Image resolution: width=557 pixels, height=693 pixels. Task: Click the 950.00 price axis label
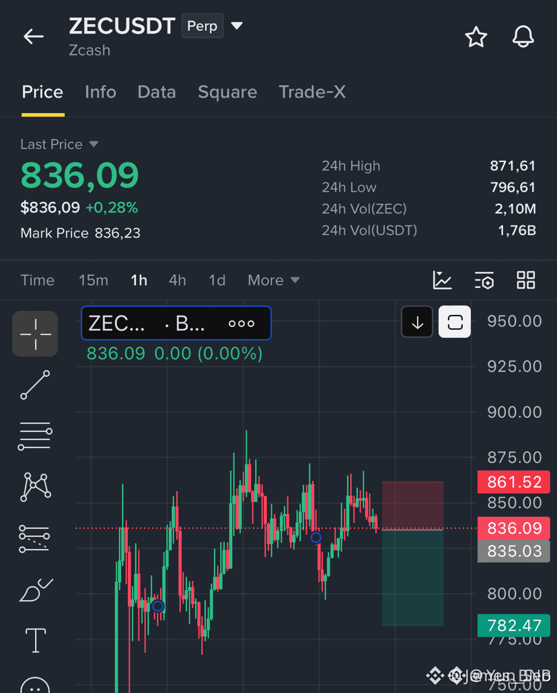(x=514, y=322)
